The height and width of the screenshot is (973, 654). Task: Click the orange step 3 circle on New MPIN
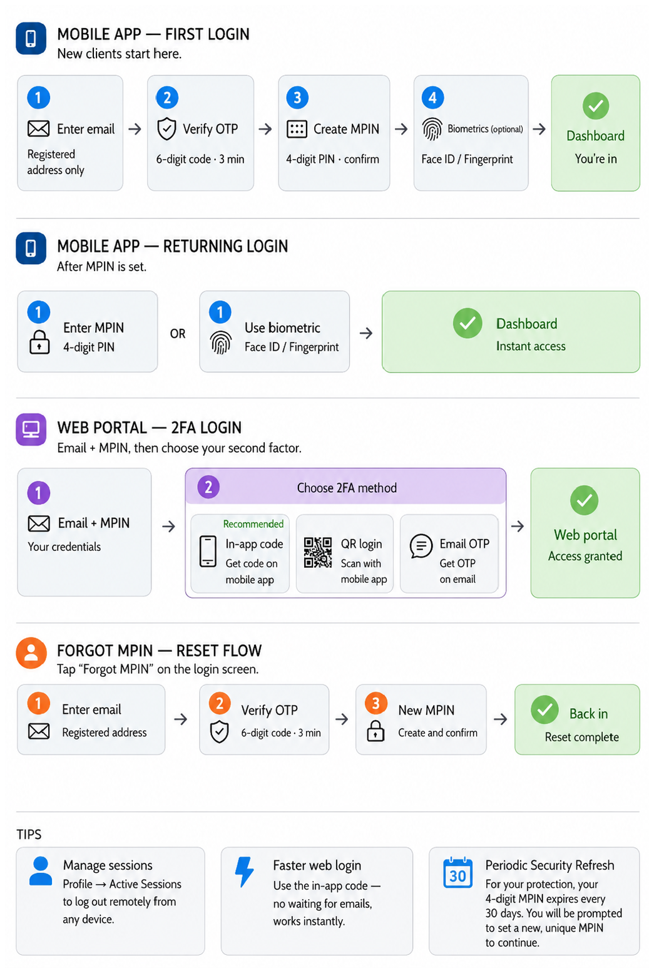(376, 703)
